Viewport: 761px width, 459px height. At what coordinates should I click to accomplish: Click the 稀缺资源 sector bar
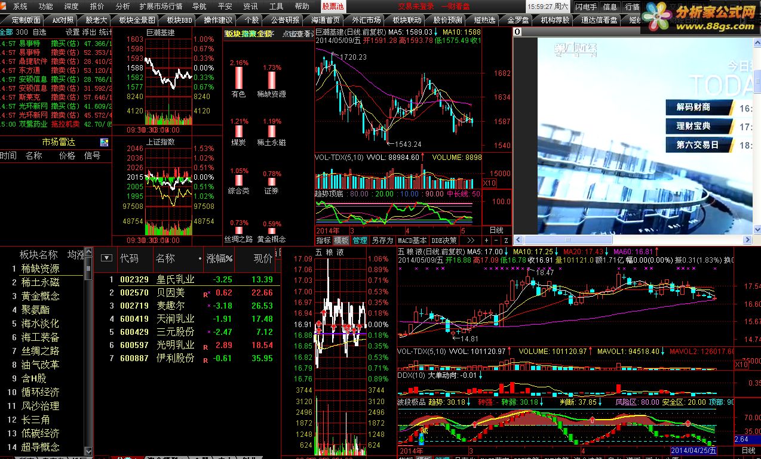pyautogui.click(x=272, y=80)
